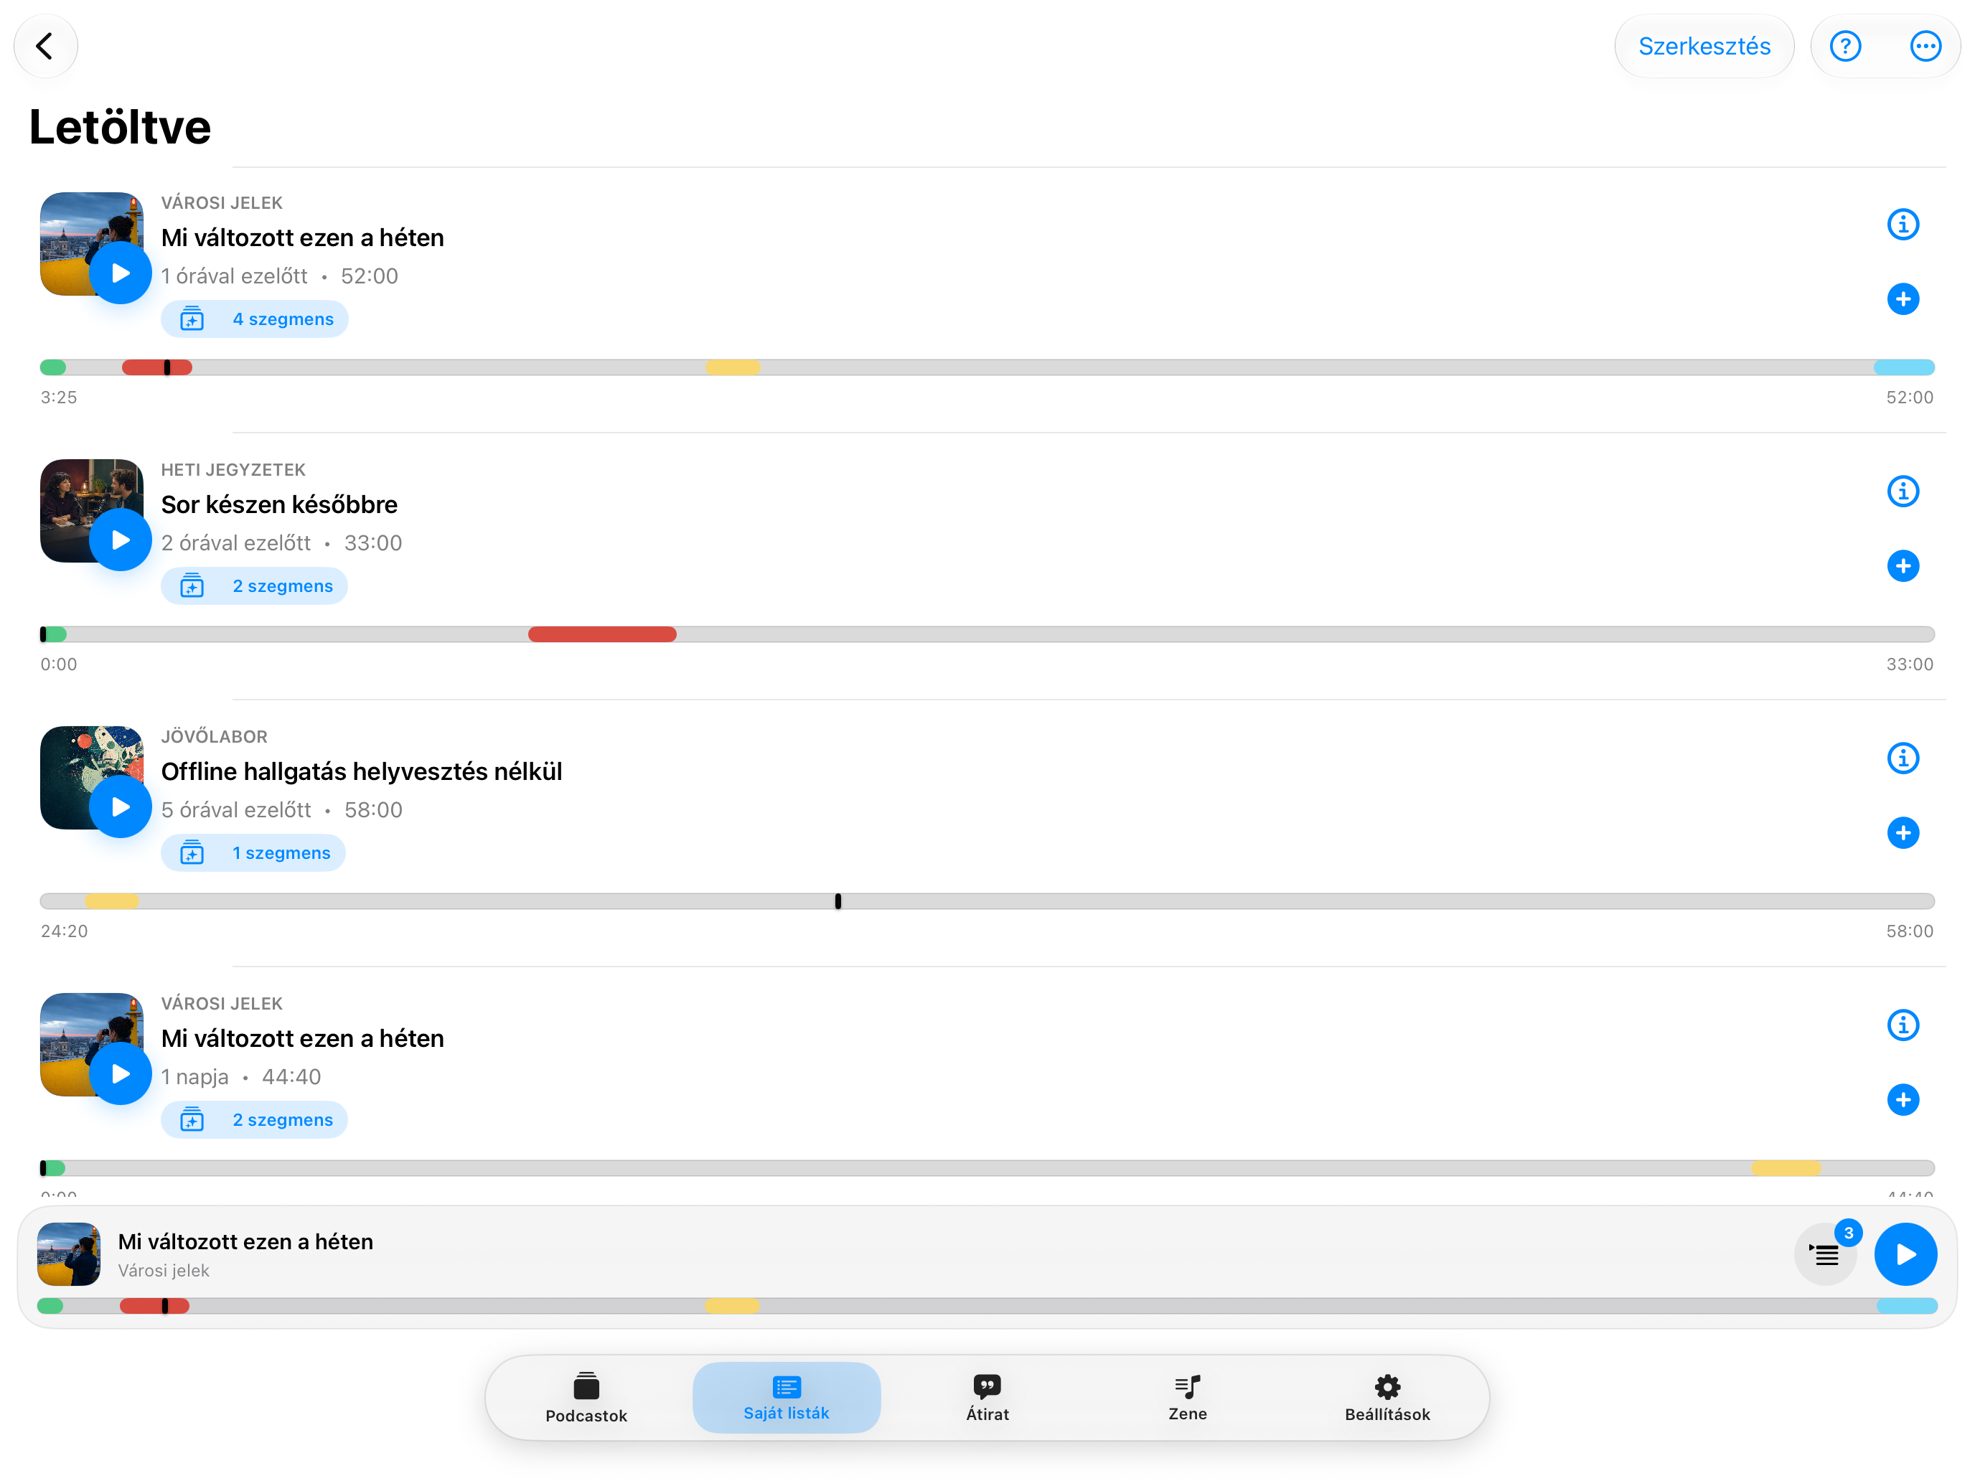Viewport: 1975px width, 1481px height.
Task: Open the mini player artwork thumbnail
Action: [69, 1254]
